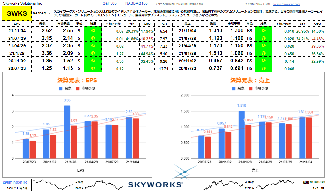Select the stock price value 171.38
This screenshot has width=326, height=192.
[318, 188]
